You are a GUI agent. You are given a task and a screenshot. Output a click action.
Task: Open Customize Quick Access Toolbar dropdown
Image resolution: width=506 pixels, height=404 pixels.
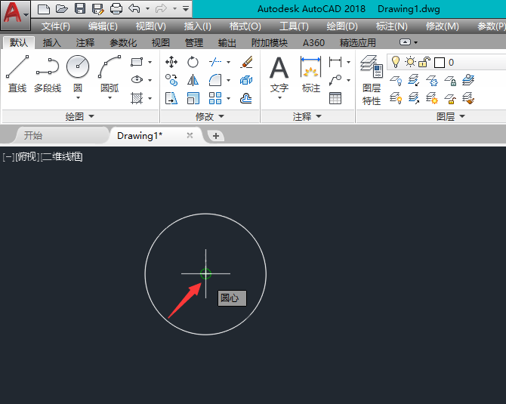pos(186,9)
